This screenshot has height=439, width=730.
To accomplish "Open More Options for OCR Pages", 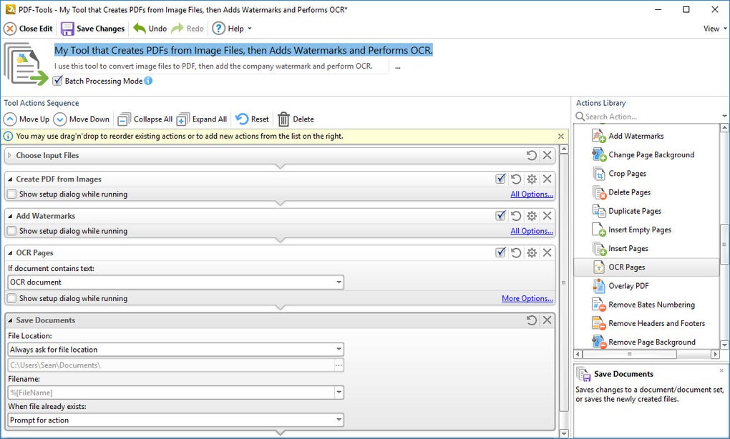I will pos(527,298).
